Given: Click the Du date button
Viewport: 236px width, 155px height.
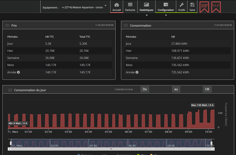Looking at the screenshot, I should pyautogui.click(x=145, y=89).
